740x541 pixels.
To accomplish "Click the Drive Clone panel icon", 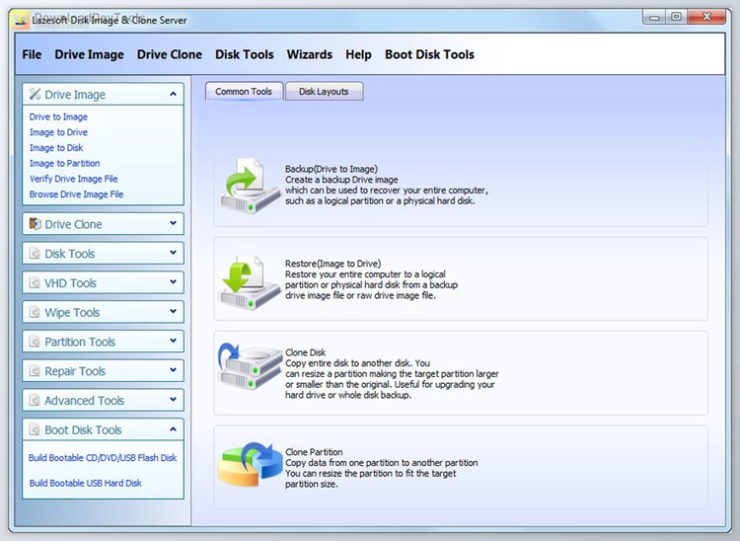I will pos(36,224).
